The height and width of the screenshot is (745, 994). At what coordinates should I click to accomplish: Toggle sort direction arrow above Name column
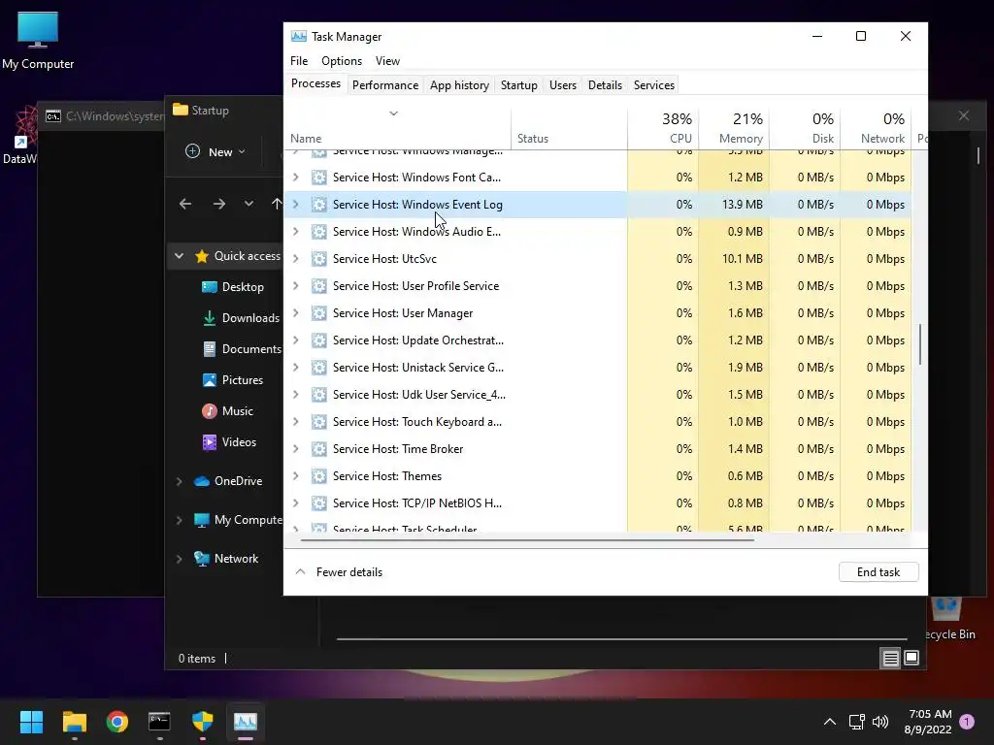click(394, 113)
